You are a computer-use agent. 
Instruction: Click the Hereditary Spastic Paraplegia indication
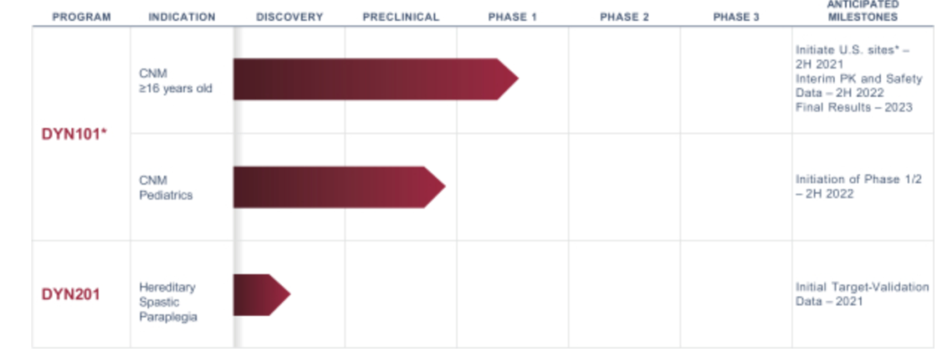(167, 302)
